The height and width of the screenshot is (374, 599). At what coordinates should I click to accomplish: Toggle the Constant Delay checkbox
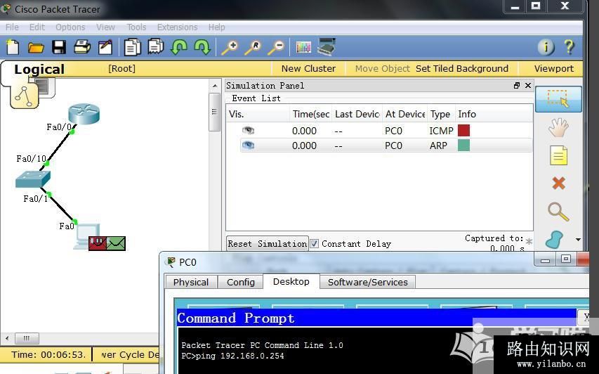pyautogui.click(x=314, y=244)
